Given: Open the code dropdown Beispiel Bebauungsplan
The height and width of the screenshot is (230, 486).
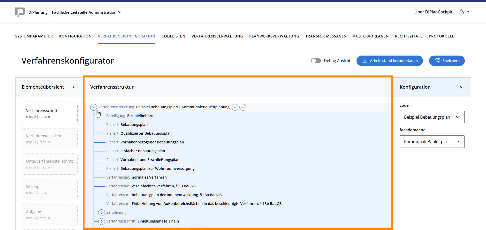Looking at the screenshot, I should pyautogui.click(x=432, y=117).
